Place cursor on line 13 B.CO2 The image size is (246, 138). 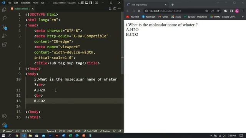point(40,101)
